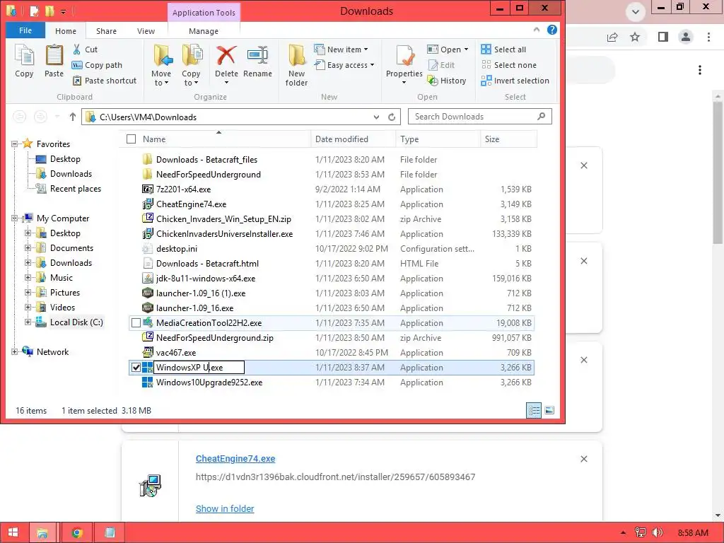Open the Chrome side panel icon

coord(663,37)
